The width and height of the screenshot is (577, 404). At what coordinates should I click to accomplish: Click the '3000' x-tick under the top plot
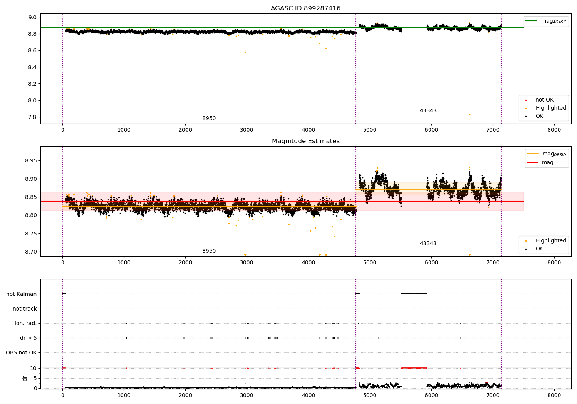click(247, 130)
